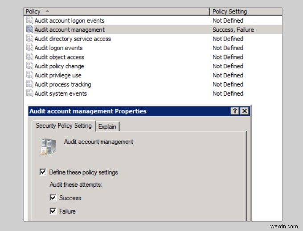Click the server icon in the Properties dialog
303x231 pixels.
48,147
